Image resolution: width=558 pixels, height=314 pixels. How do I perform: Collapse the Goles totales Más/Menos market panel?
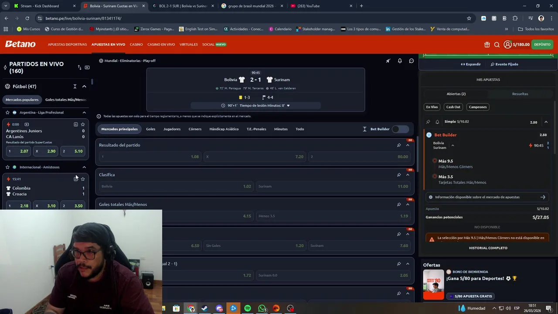pos(408,205)
